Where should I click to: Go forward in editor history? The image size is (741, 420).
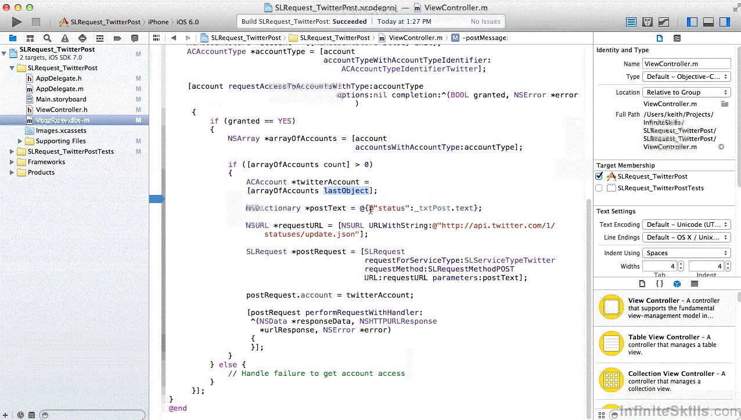click(x=189, y=38)
